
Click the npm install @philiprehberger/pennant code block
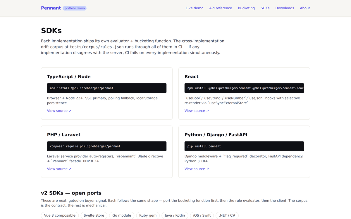107,88
